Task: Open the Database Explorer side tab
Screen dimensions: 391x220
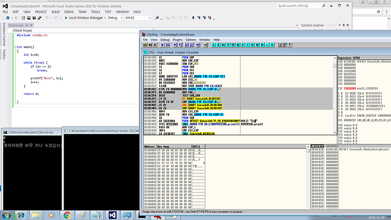Action: (4, 34)
